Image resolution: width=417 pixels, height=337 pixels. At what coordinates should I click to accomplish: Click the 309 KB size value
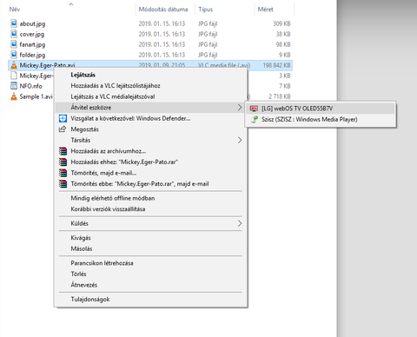click(281, 23)
